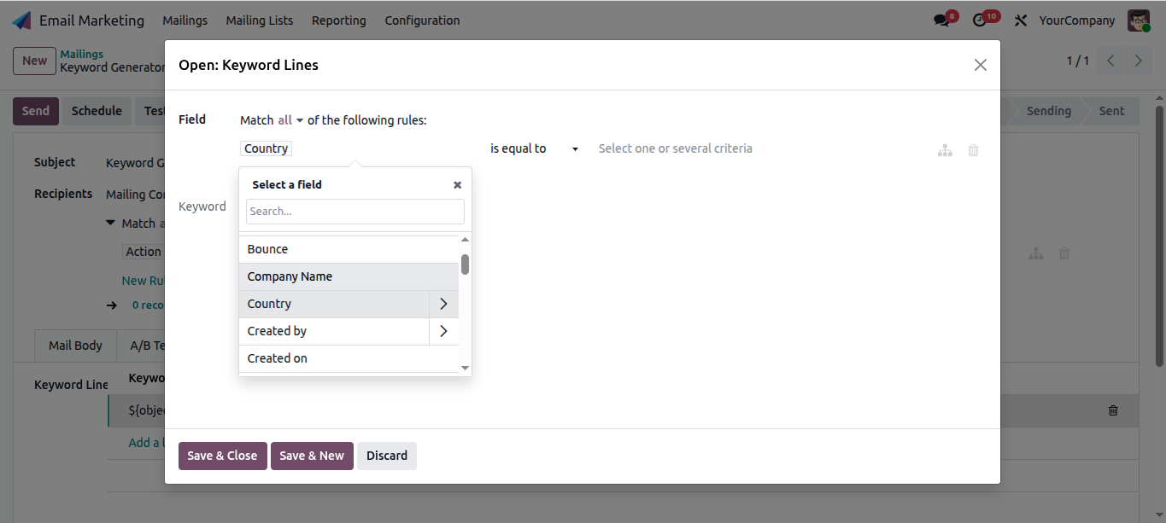Click the field list scrollbar thumb
This screenshot has height=523, width=1166.
[465, 264]
